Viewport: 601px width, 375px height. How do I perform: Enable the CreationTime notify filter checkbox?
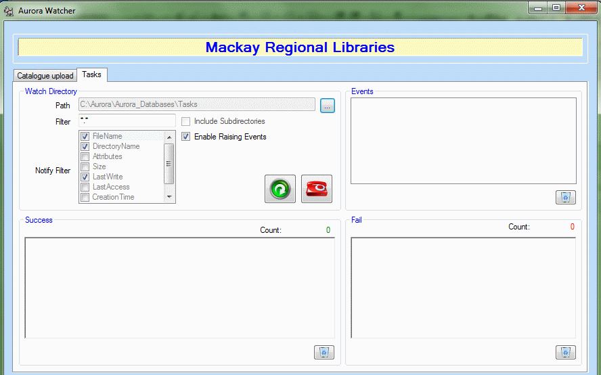[x=85, y=197]
